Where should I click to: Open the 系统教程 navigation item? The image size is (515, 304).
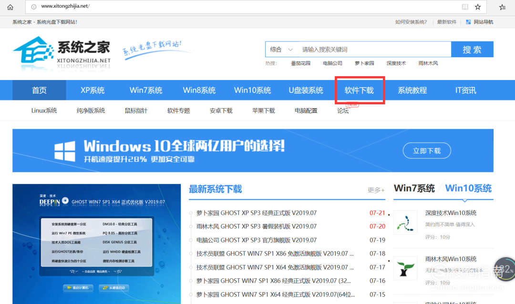click(412, 90)
